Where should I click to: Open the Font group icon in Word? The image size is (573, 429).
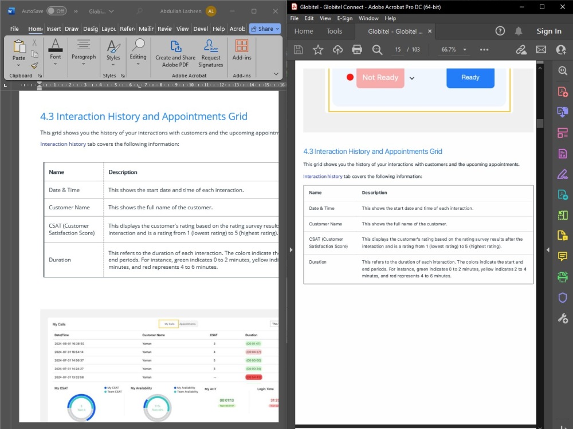55,45
